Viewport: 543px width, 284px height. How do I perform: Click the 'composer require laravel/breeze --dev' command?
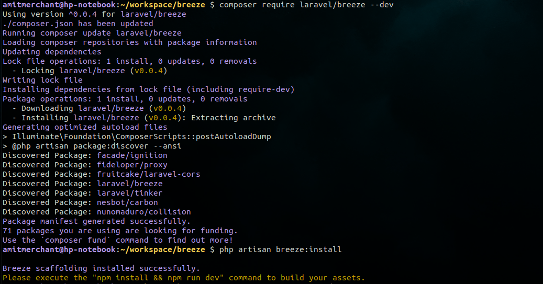306,5
